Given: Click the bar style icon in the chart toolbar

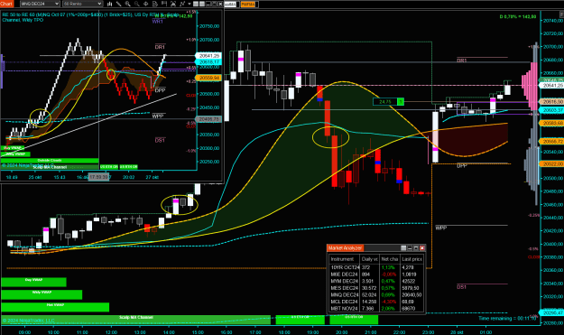Looking at the screenshot, I should tap(110, 4).
